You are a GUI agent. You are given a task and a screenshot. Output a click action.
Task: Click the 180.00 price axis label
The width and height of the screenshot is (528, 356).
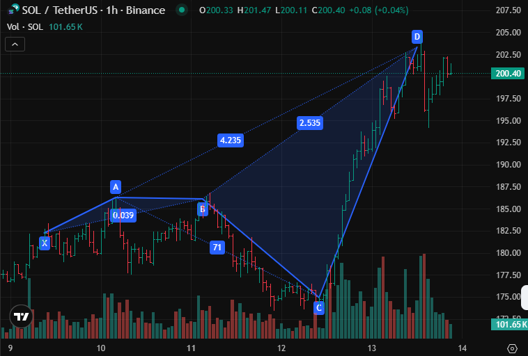pyautogui.click(x=508, y=253)
